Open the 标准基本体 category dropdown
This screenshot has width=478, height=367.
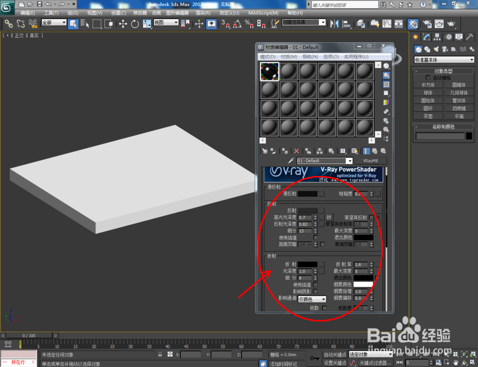pyautogui.click(x=444, y=60)
